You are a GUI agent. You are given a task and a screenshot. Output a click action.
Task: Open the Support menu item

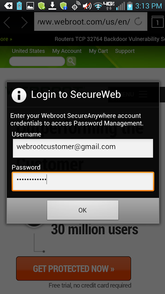(125, 51)
